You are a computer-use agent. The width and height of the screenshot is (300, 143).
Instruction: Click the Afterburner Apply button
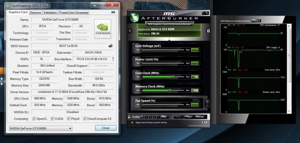[x=178, y=117]
